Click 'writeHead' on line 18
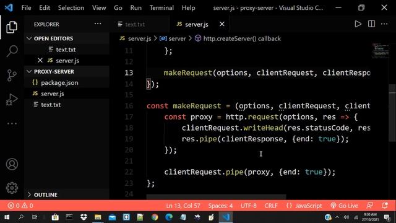Screen dimensions: 396x223 [263, 128]
